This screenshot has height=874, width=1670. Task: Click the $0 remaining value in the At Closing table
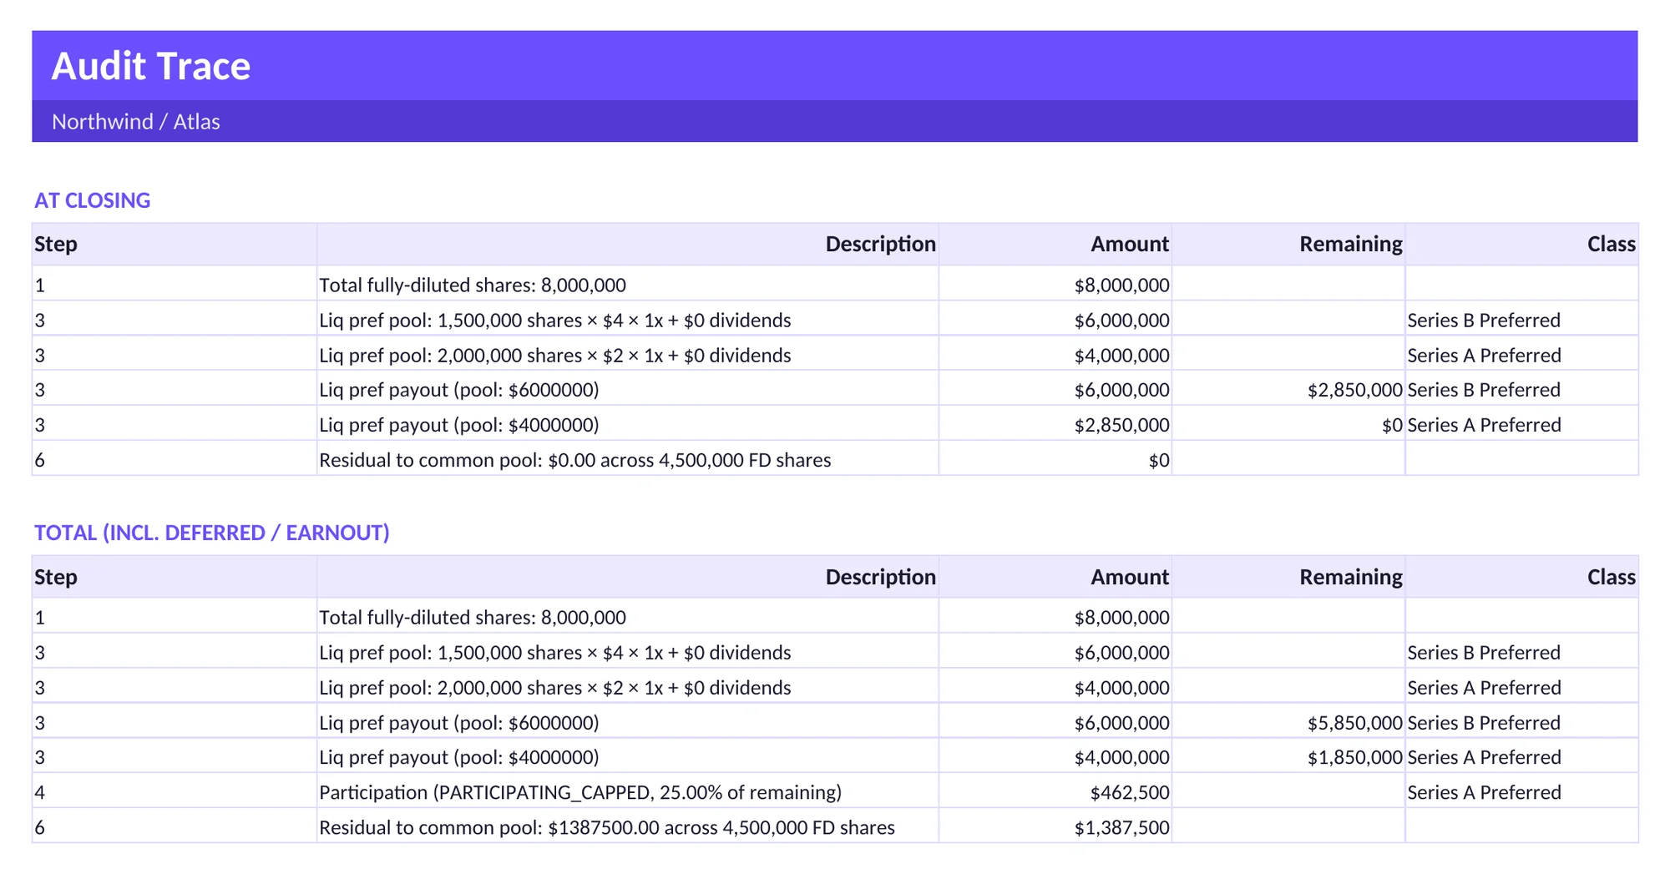pos(1392,425)
